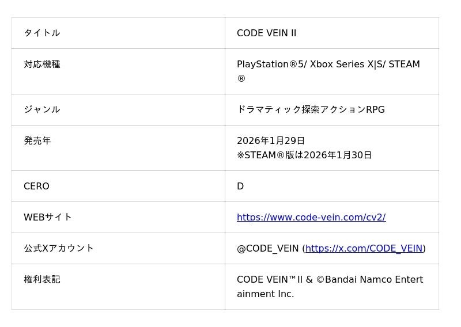
Task: Click the CERO rating value D
Action: [x=240, y=186]
